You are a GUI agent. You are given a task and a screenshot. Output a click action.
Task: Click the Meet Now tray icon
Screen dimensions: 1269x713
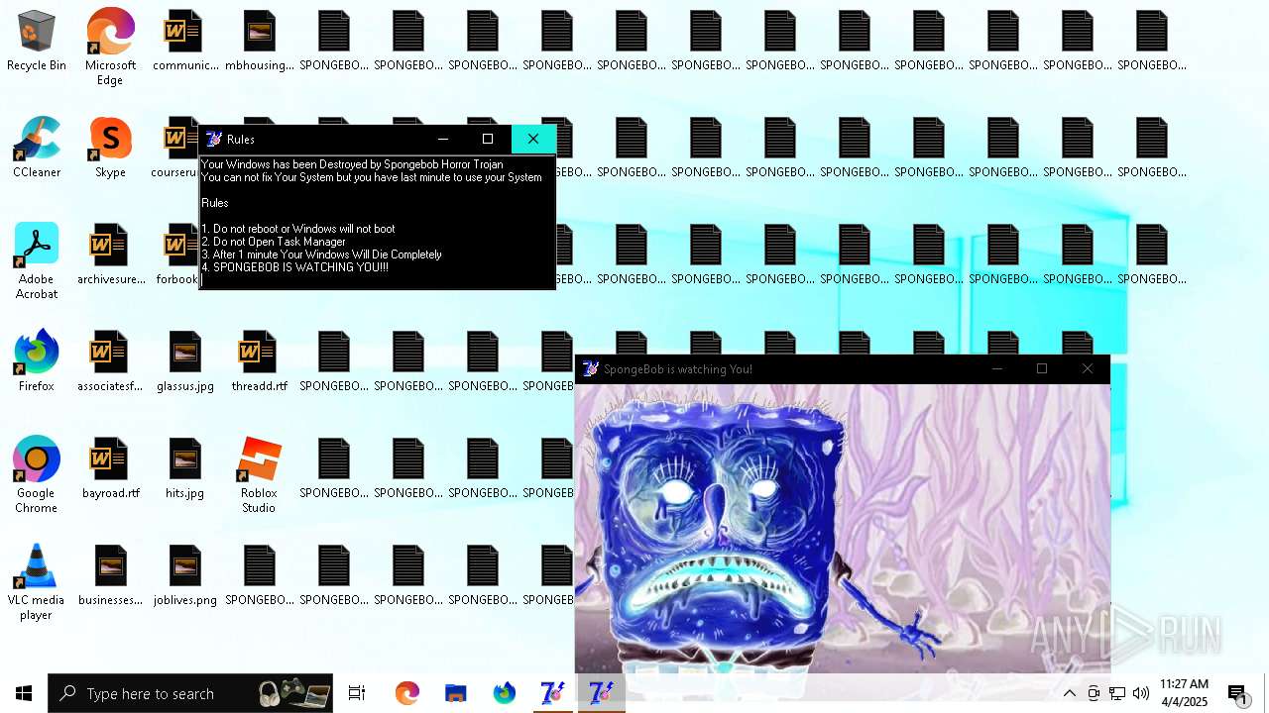1094,693
